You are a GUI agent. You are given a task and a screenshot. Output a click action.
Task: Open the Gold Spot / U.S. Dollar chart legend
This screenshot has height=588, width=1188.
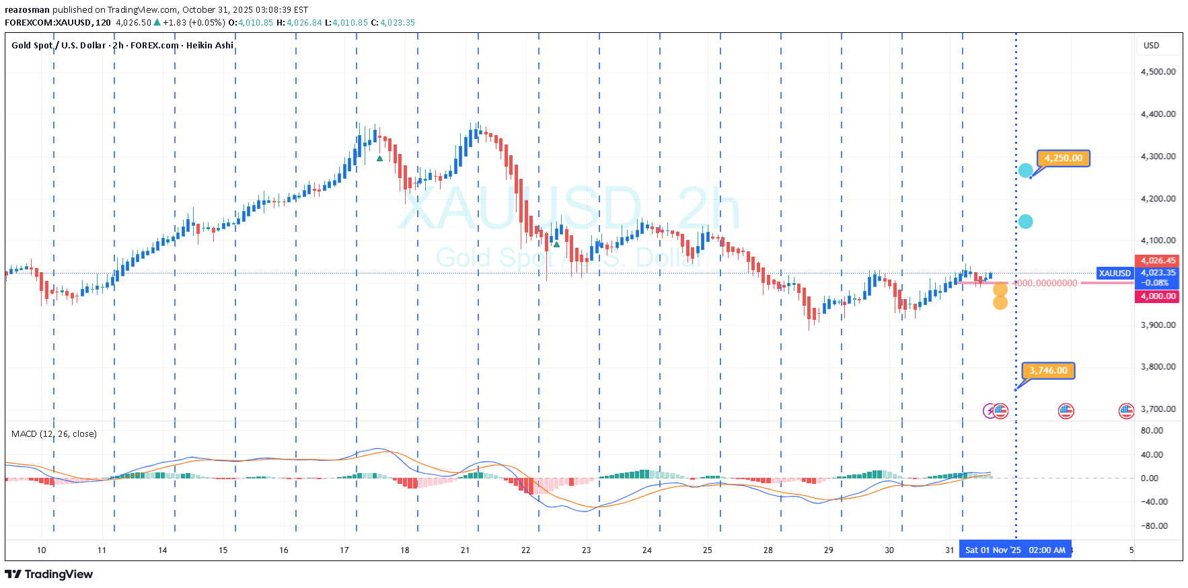point(122,46)
